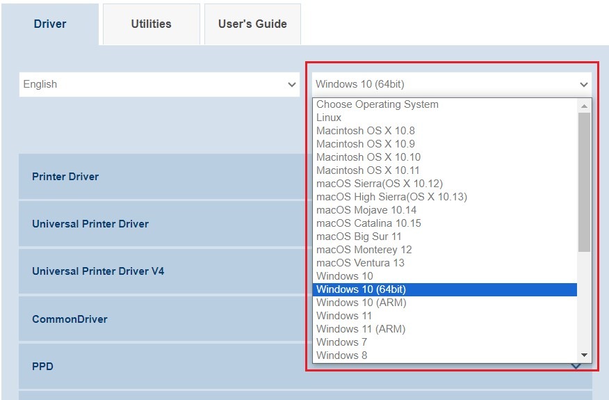Image resolution: width=609 pixels, height=400 pixels.
Task: Select the Driver tab
Action: click(50, 24)
